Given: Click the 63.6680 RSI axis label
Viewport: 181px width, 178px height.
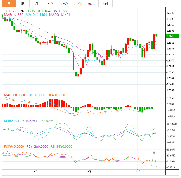Looking at the screenshot, I should tap(171, 156).
